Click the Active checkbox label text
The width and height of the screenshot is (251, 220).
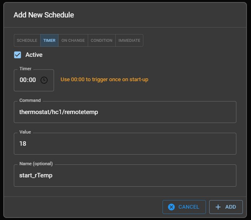[34, 55]
